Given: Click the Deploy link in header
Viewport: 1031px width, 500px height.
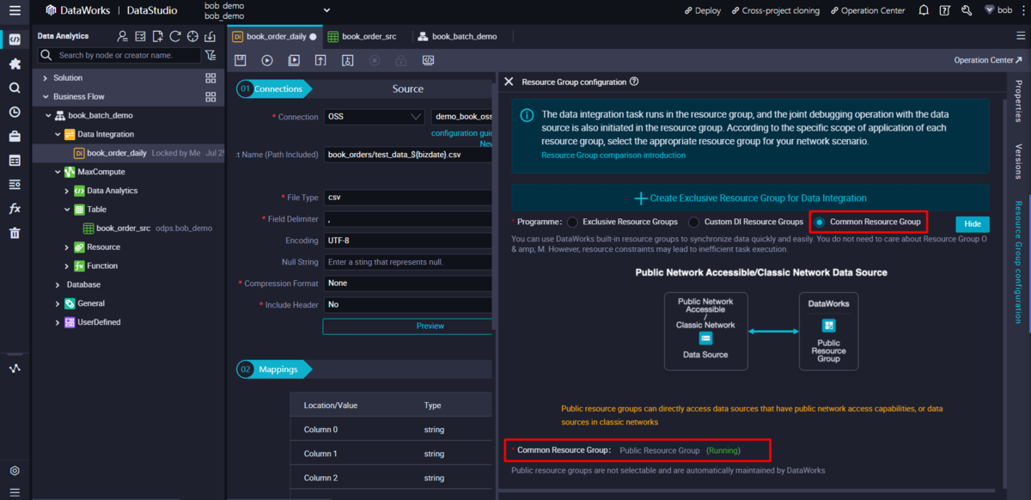Looking at the screenshot, I should (x=703, y=10).
